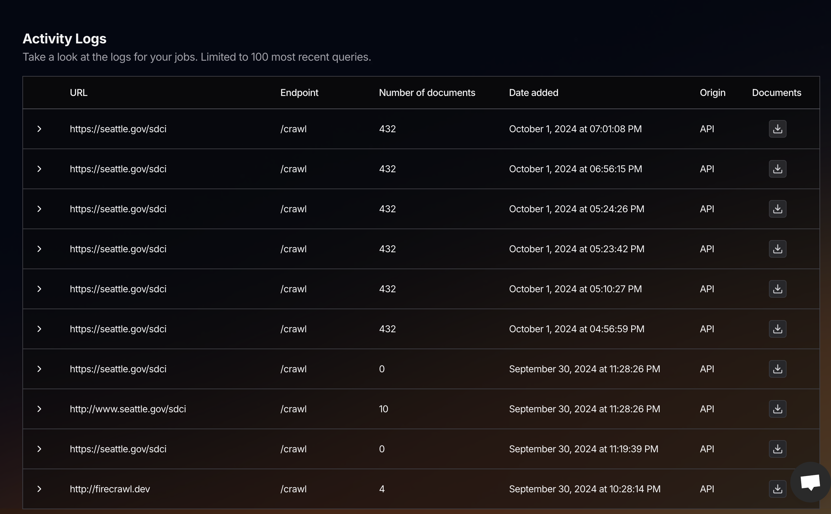Expand the www.seattle.gov/sdci log row
The height and width of the screenshot is (514, 831).
[39, 409]
